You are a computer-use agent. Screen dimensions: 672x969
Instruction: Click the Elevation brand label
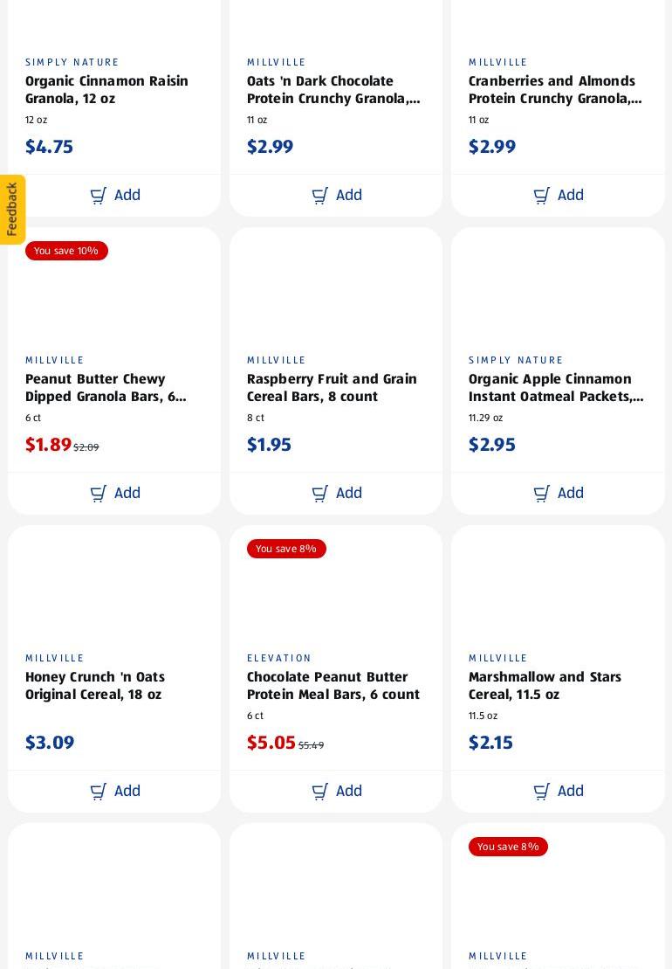click(x=279, y=658)
